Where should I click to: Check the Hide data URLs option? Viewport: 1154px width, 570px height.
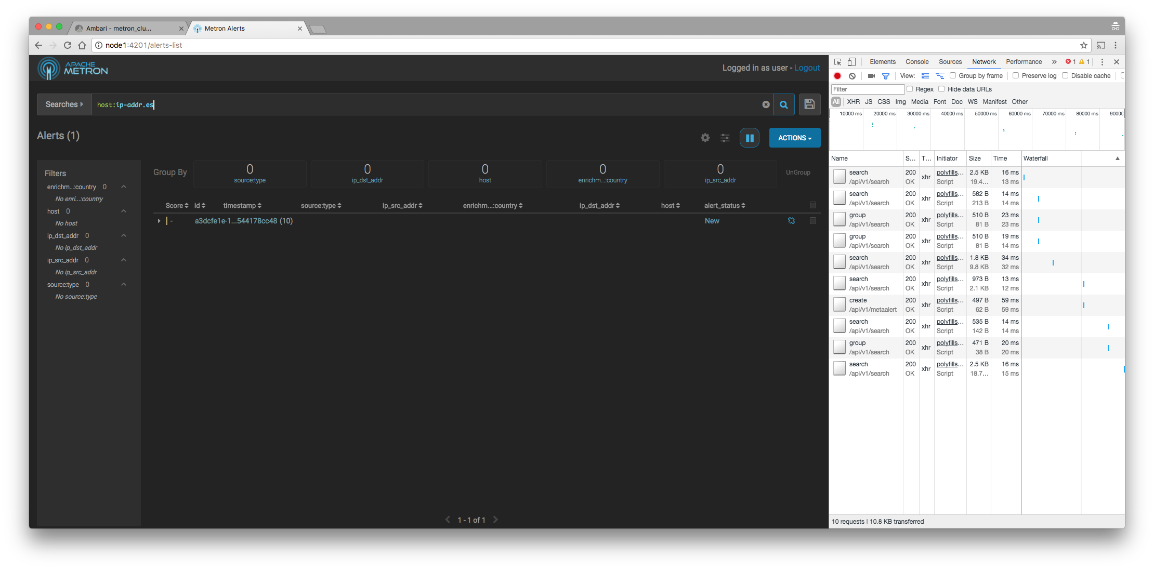pyautogui.click(x=942, y=89)
